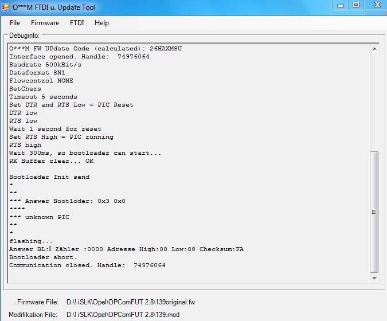This screenshot has height=321, width=387.
Task: Click the scroll down arrow in Debuginfo
Action: click(374, 278)
